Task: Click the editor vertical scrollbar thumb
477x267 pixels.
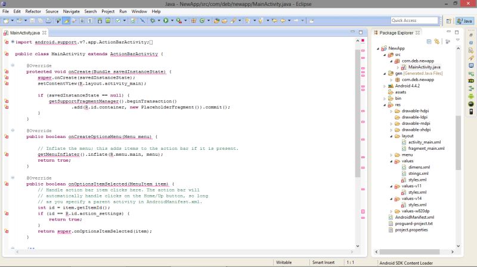Action: pos(358,113)
